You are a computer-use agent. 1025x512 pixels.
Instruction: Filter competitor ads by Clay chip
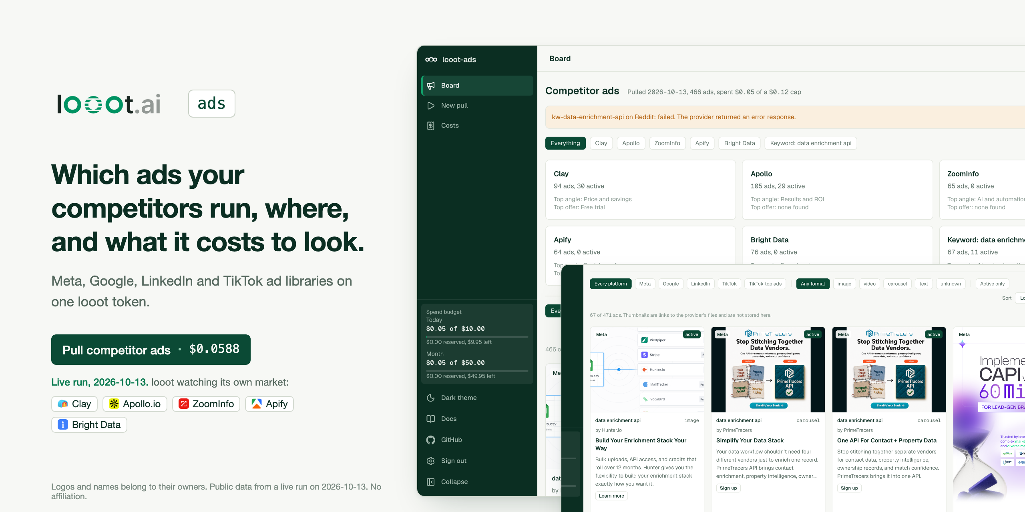601,143
